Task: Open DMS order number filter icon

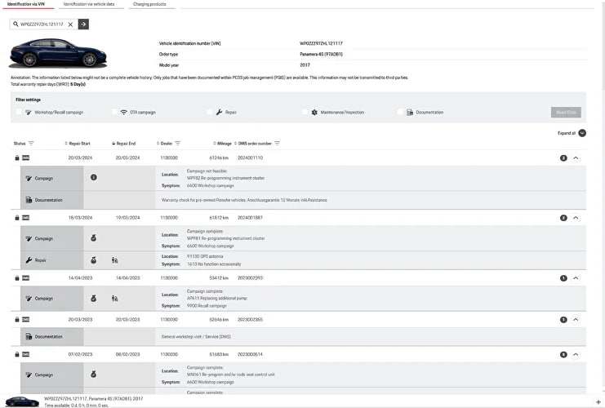Action: coord(277,144)
